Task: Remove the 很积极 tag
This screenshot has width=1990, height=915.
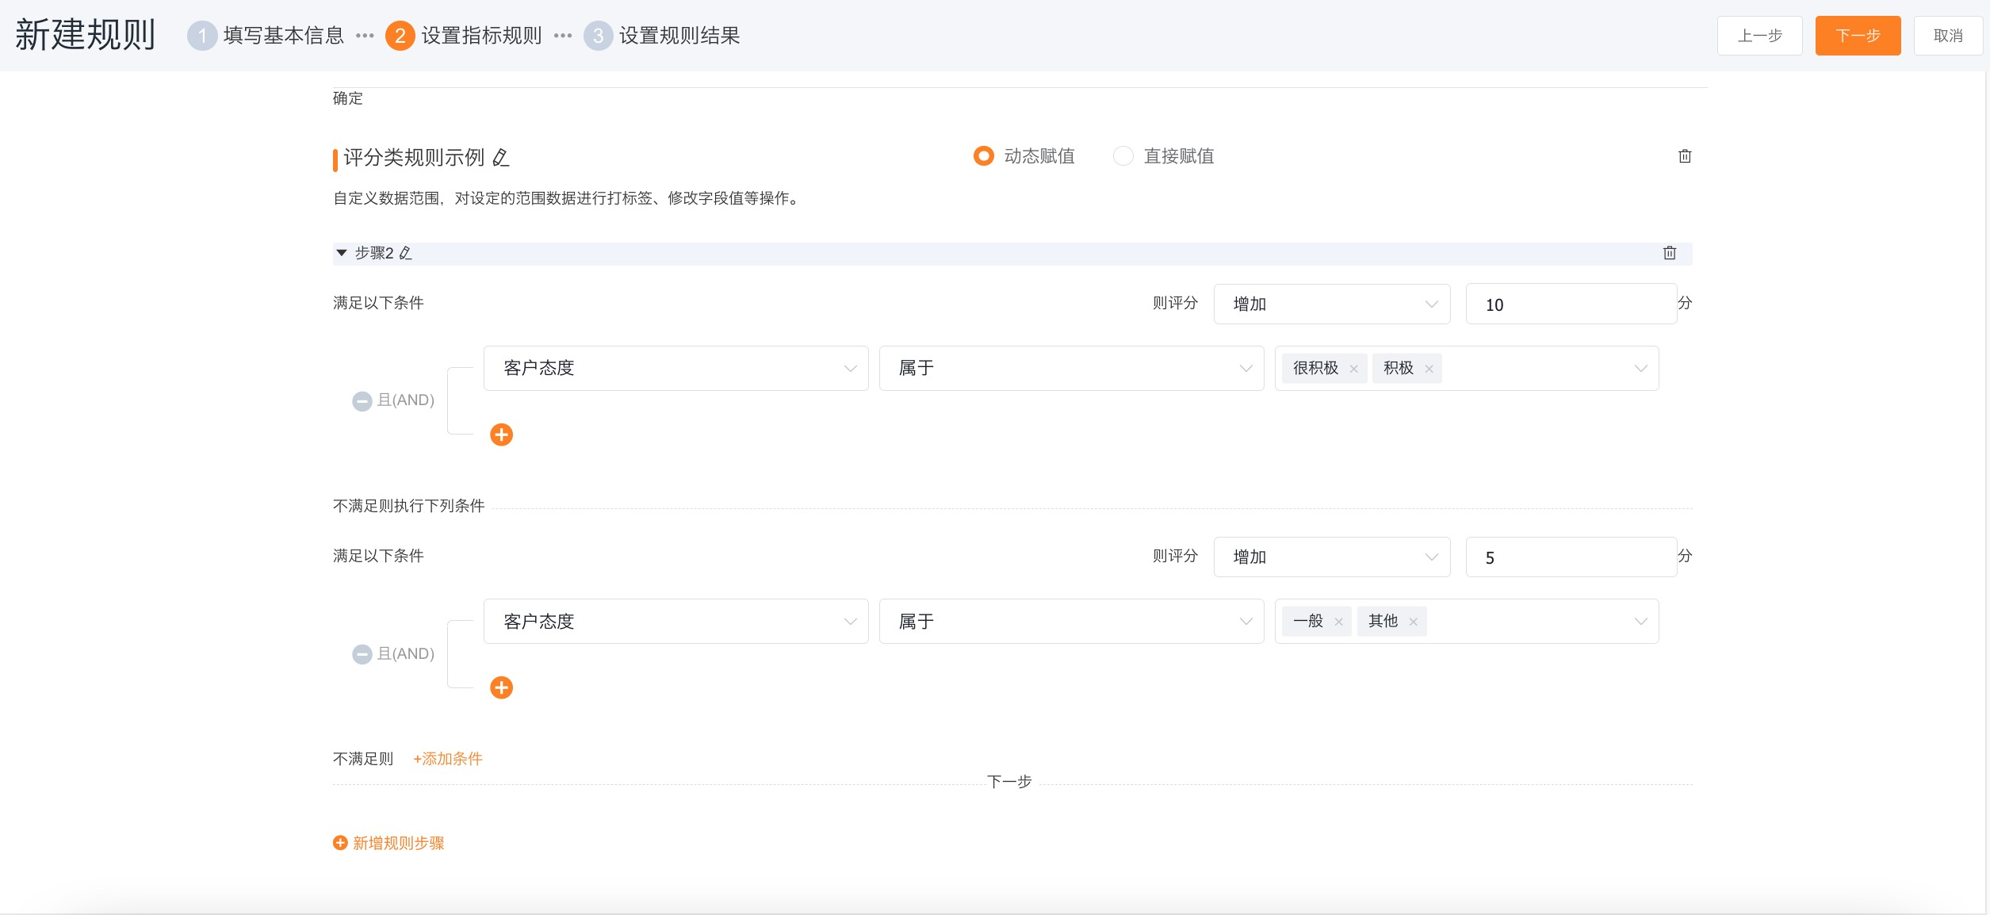Action: [x=1353, y=369]
